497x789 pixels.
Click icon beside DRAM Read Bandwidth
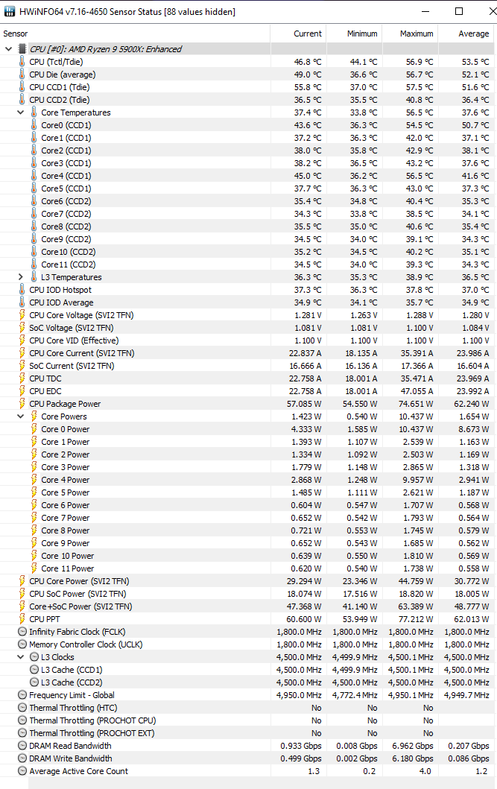point(22,746)
